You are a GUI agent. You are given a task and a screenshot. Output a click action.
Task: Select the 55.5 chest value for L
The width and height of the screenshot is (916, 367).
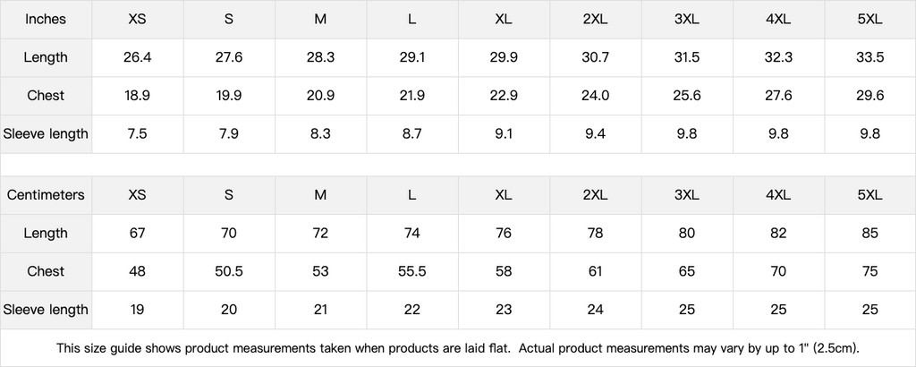[411, 271]
